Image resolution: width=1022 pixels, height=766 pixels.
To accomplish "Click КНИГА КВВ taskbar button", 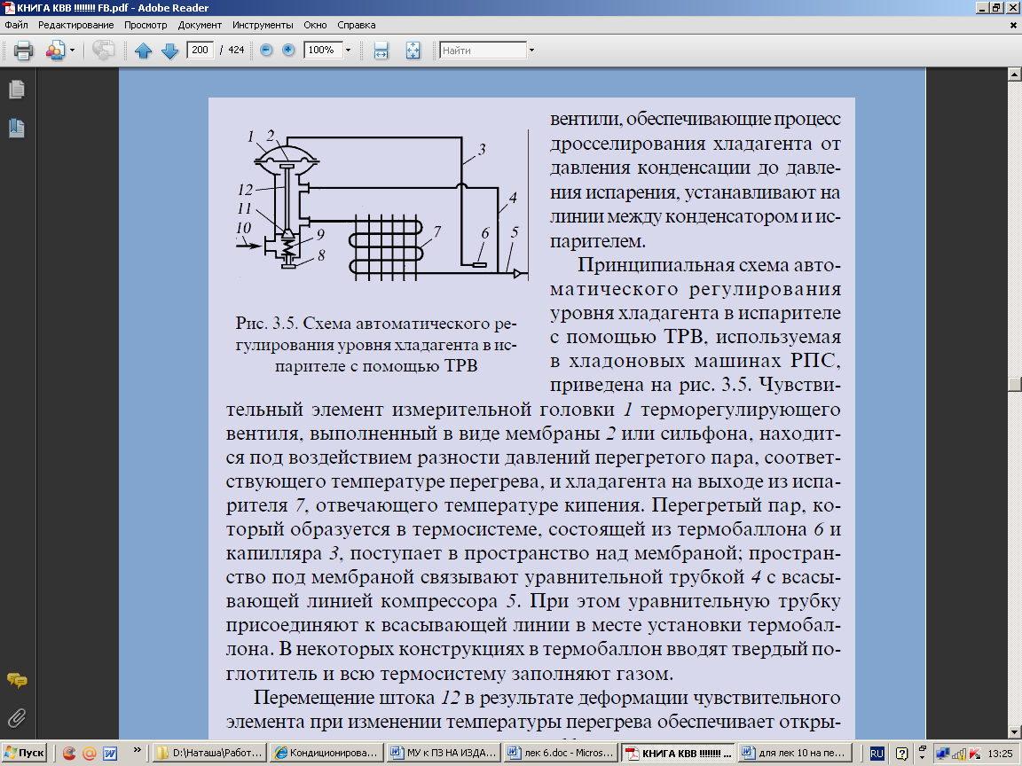I will pyautogui.click(x=677, y=753).
